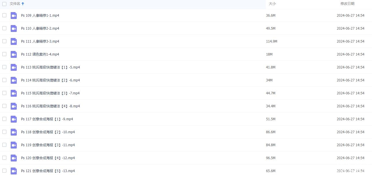This screenshot has height=175, width=372.
Task: Click video icon for Ps 114 姚氏高级快捷键法【2】
Action: click(x=14, y=80)
